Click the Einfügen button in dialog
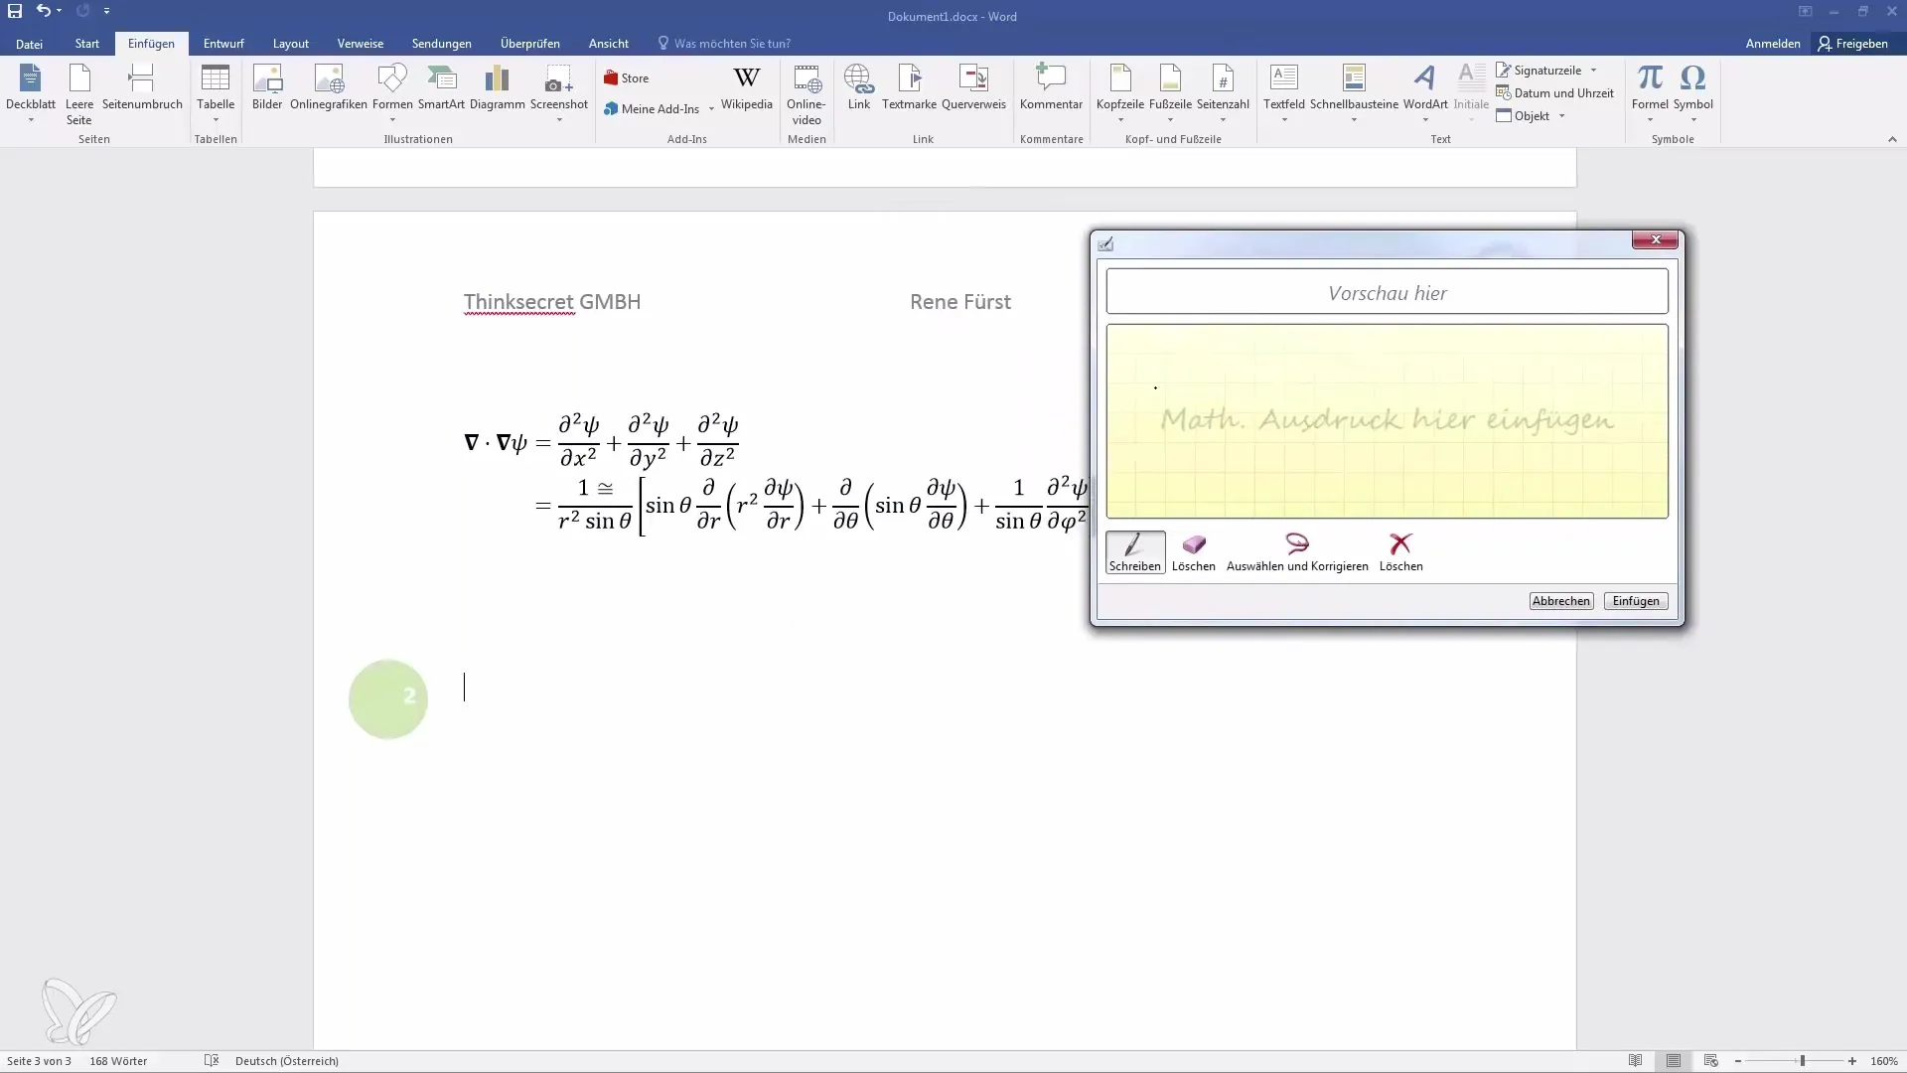The width and height of the screenshot is (1907, 1073). click(1636, 601)
